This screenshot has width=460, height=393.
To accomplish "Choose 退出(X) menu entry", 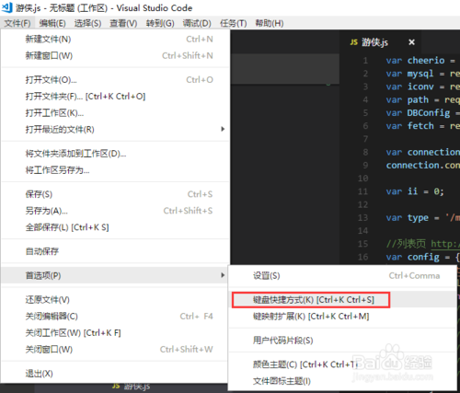I will click(x=115, y=374).
